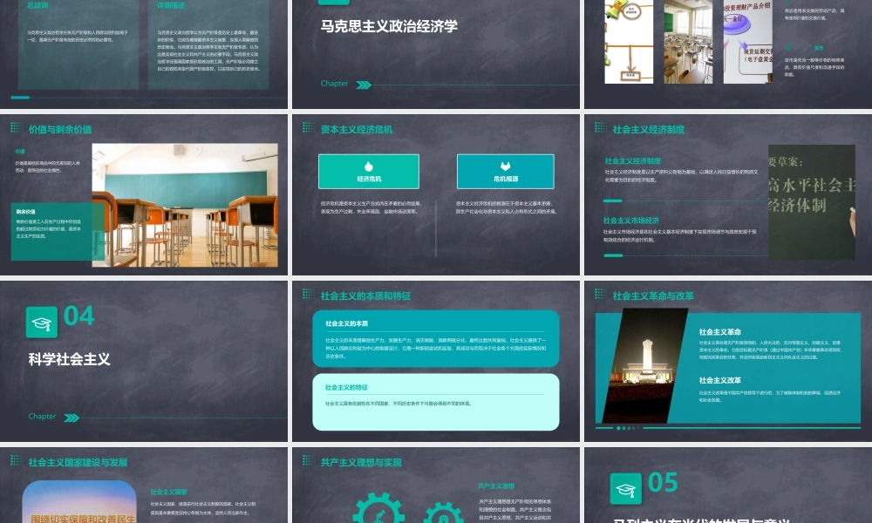
Task: Click the graduation cap icon beside 05
Action: (625, 489)
